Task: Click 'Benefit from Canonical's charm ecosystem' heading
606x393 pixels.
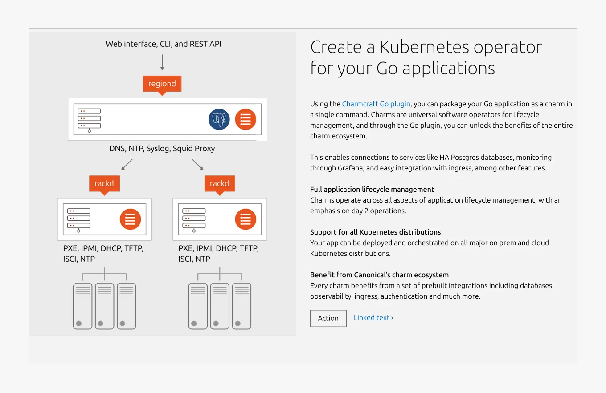Action: coord(379,275)
